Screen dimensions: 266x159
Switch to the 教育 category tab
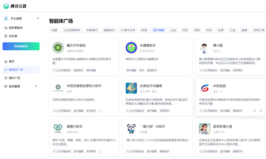144,30
